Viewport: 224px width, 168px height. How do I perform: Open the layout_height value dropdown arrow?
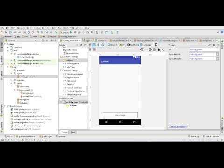[x=217, y=59]
